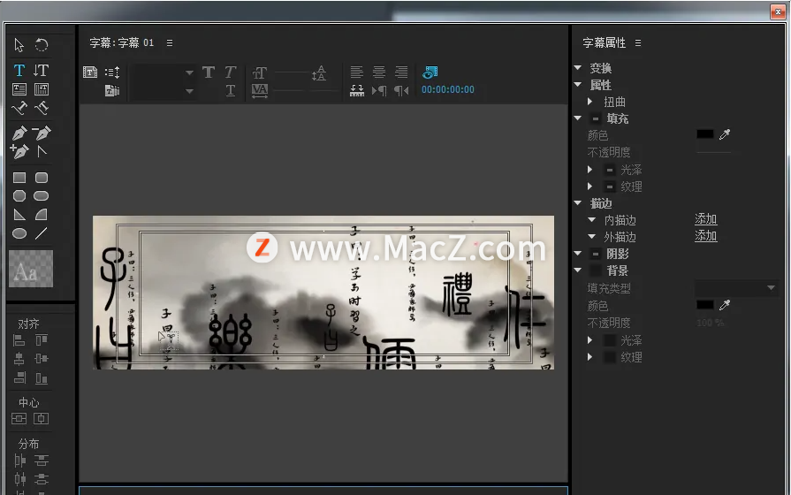Select the Wedge triangle tool
This screenshot has width=791, height=495.
19,215
